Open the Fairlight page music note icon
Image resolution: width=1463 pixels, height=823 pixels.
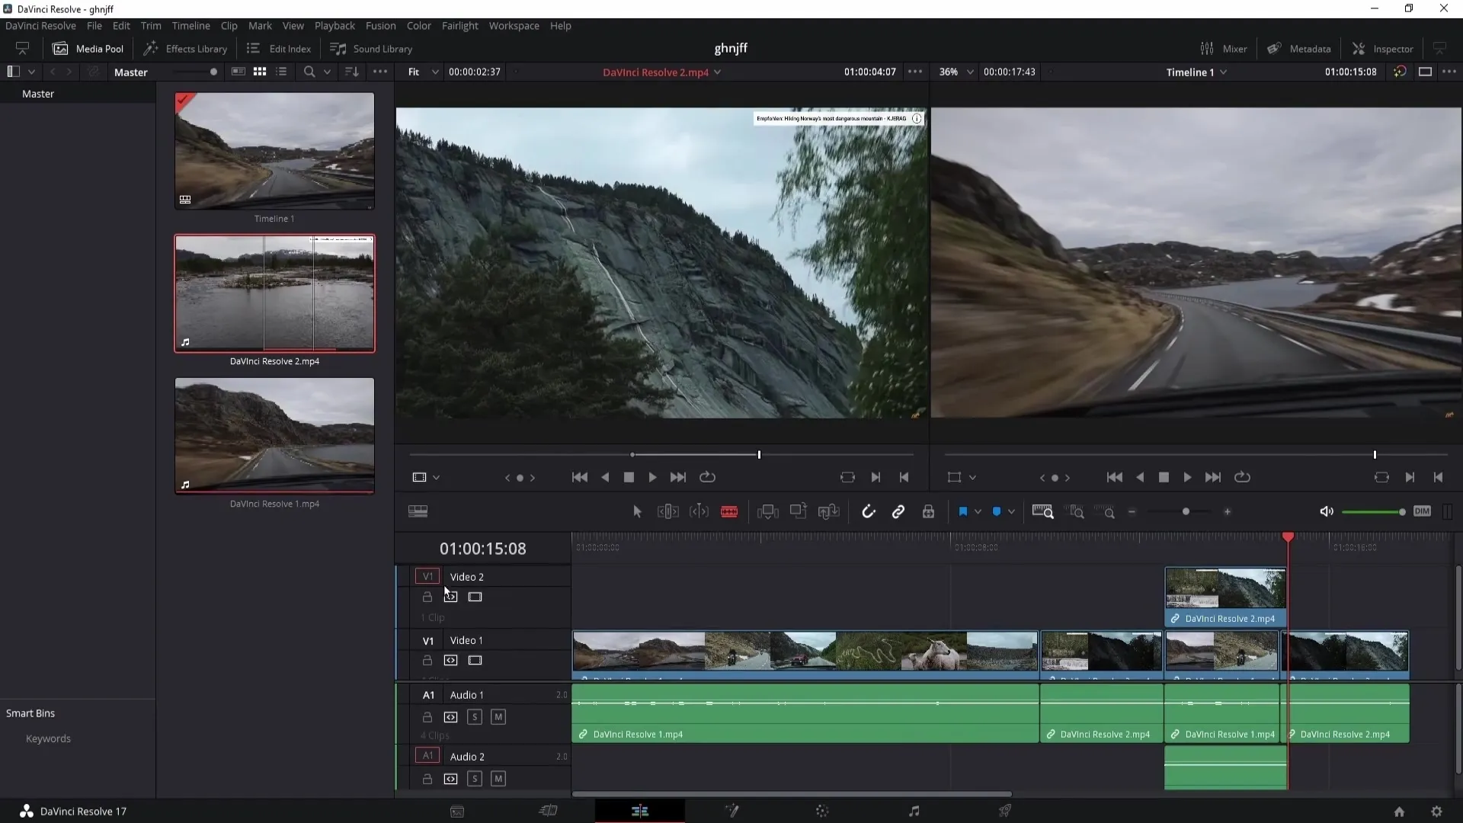click(x=914, y=811)
